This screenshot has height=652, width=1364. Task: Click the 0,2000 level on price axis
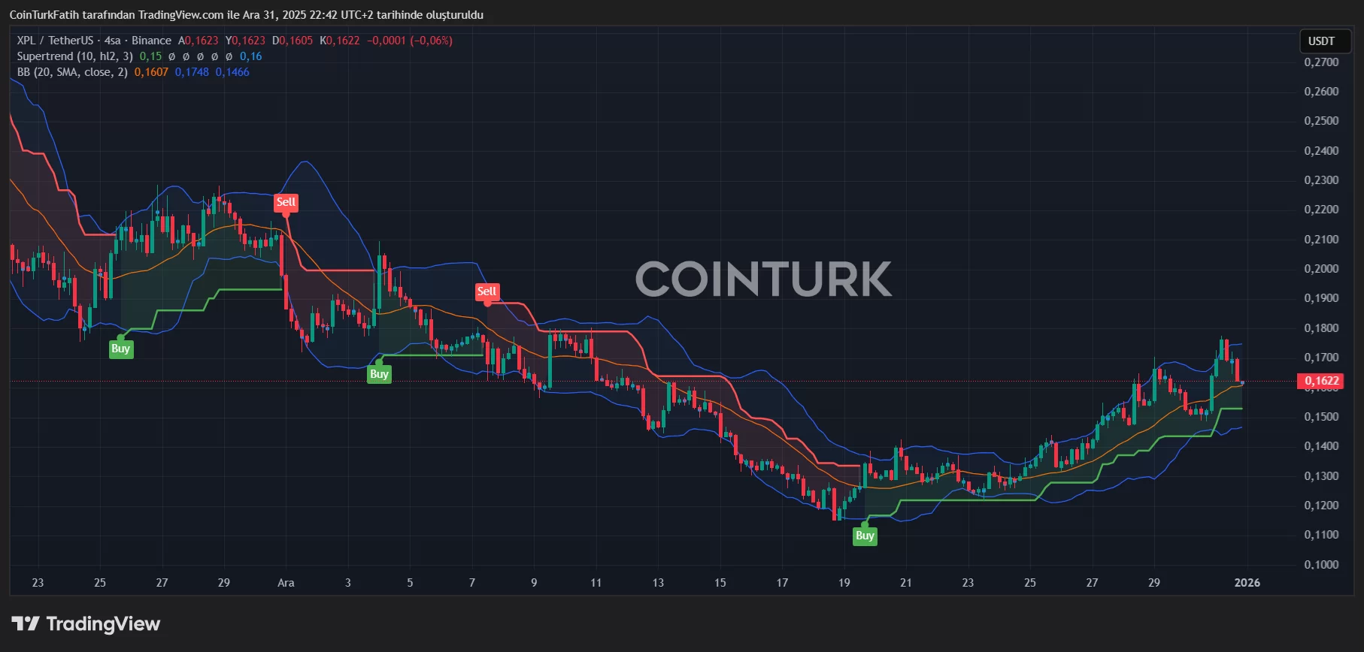(x=1320, y=269)
